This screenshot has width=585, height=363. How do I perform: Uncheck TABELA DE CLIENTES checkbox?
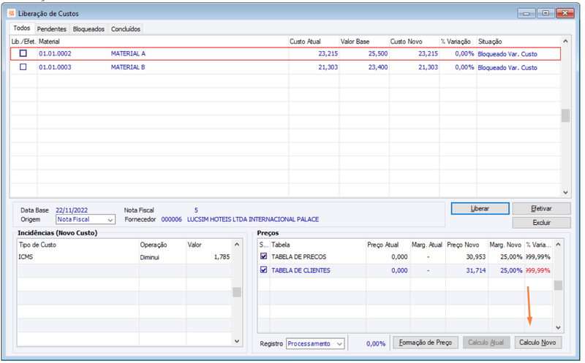[264, 270]
